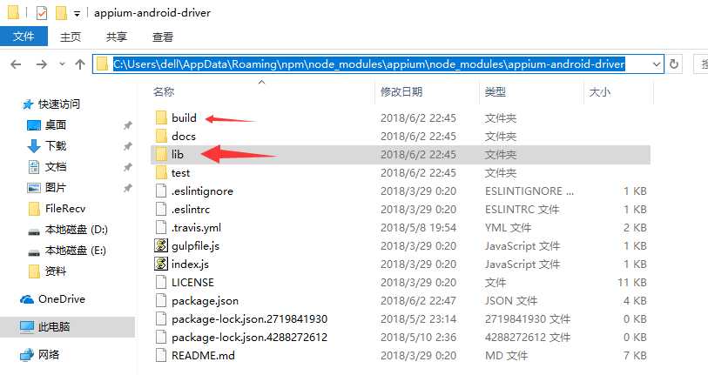Select the package.json file icon
Viewport: 708px width, 375px height.
(x=161, y=300)
